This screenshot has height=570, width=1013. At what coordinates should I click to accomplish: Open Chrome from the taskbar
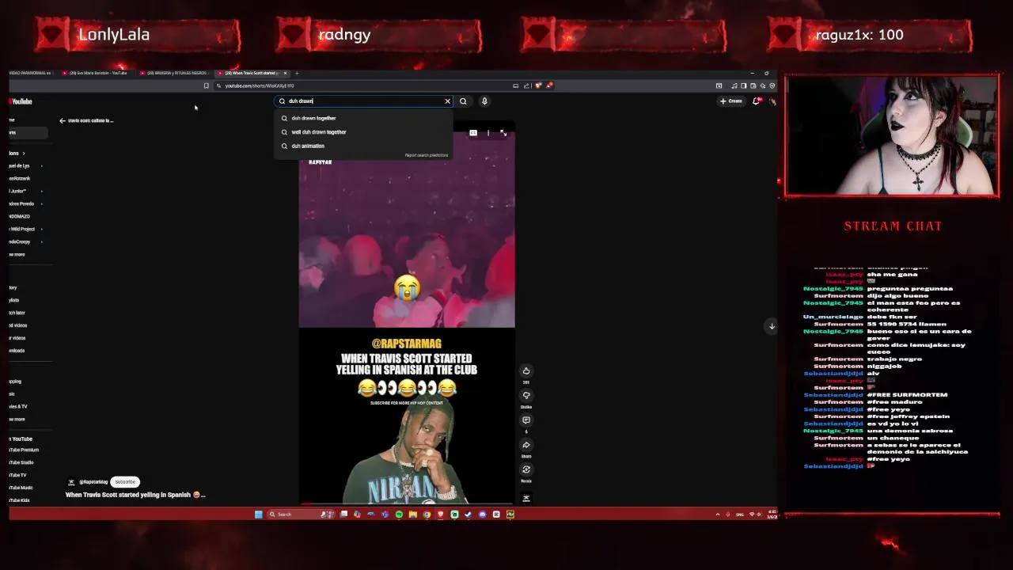click(427, 515)
